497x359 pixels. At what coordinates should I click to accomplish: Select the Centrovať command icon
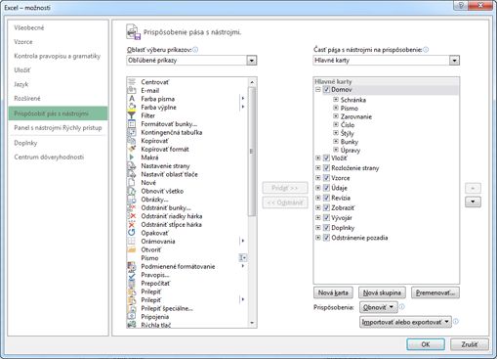[x=132, y=82]
